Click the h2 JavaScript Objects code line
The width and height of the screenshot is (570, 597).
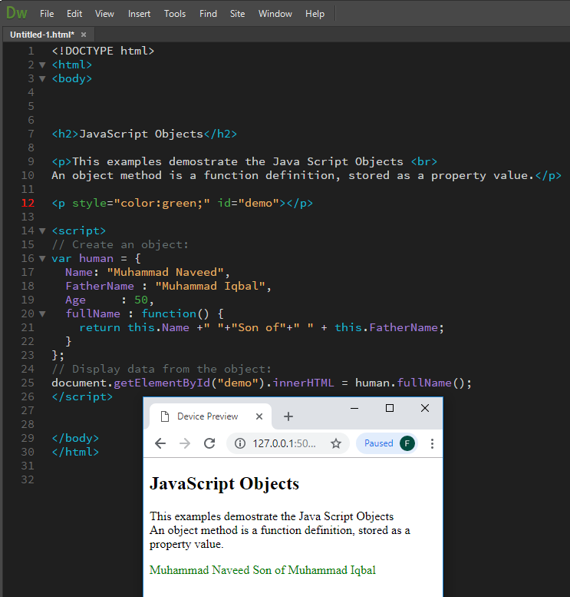coord(144,134)
